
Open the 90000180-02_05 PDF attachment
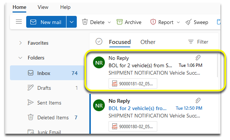[x=133, y=126]
